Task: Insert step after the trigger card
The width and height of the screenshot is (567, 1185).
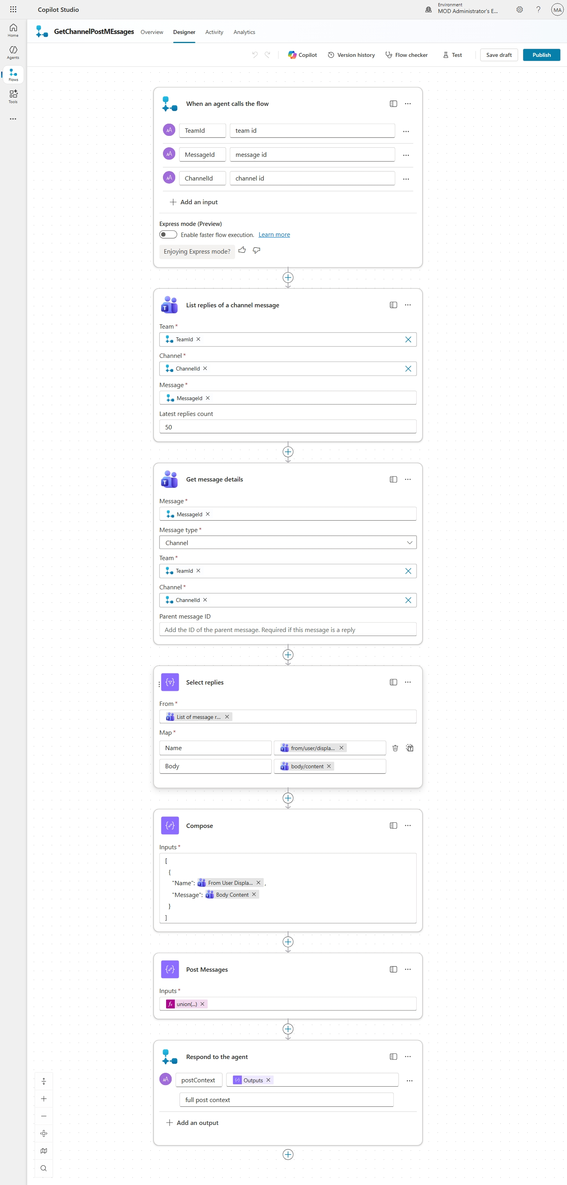Action: click(288, 277)
